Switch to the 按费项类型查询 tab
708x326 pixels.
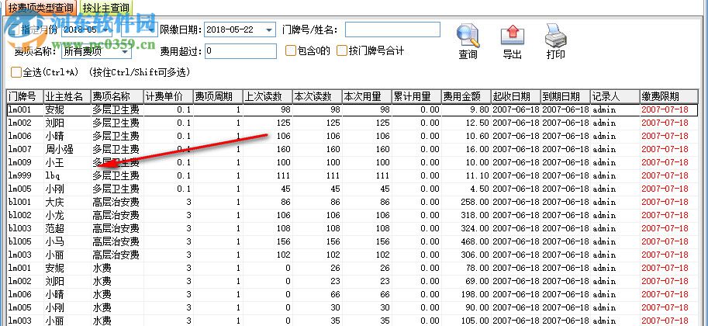[x=40, y=7]
